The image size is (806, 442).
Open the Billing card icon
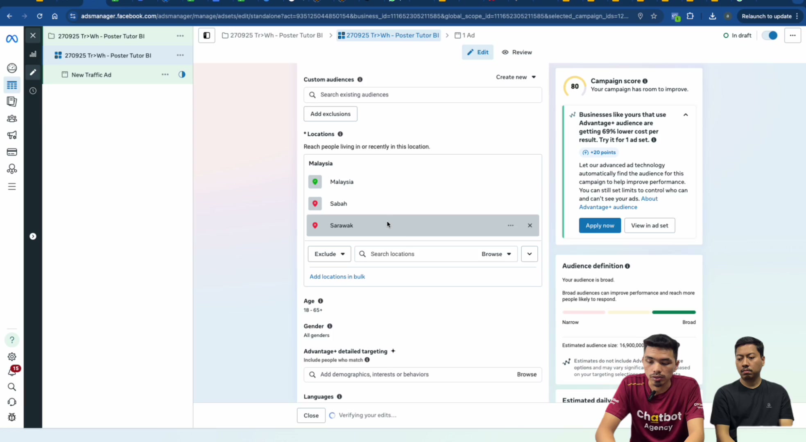[12, 152]
